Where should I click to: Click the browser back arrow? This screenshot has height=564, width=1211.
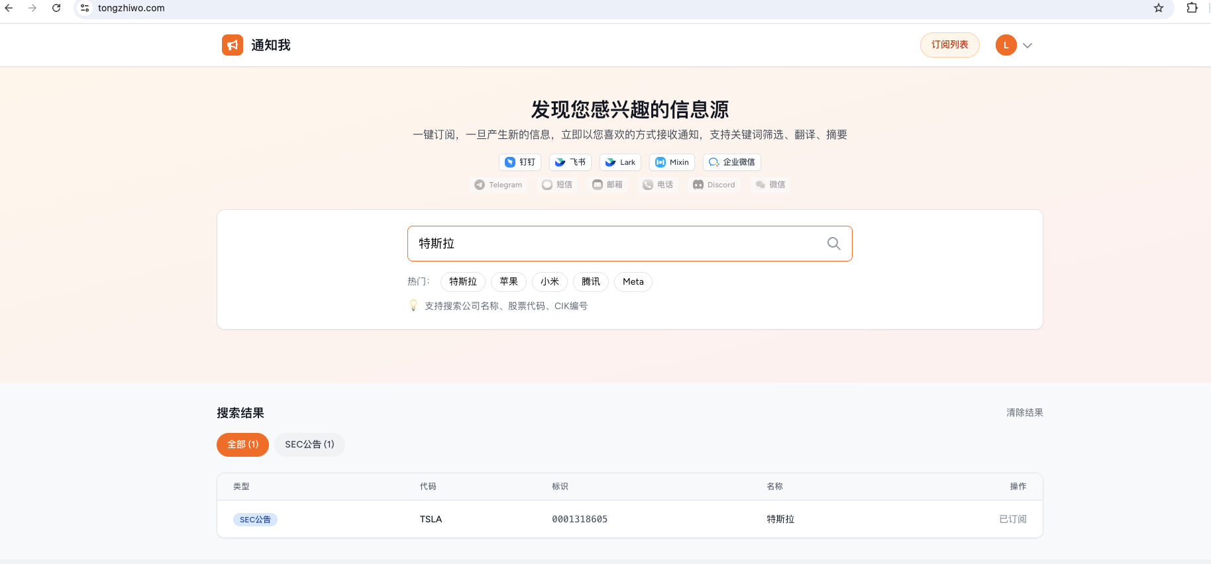pyautogui.click(x=9, y=8)
